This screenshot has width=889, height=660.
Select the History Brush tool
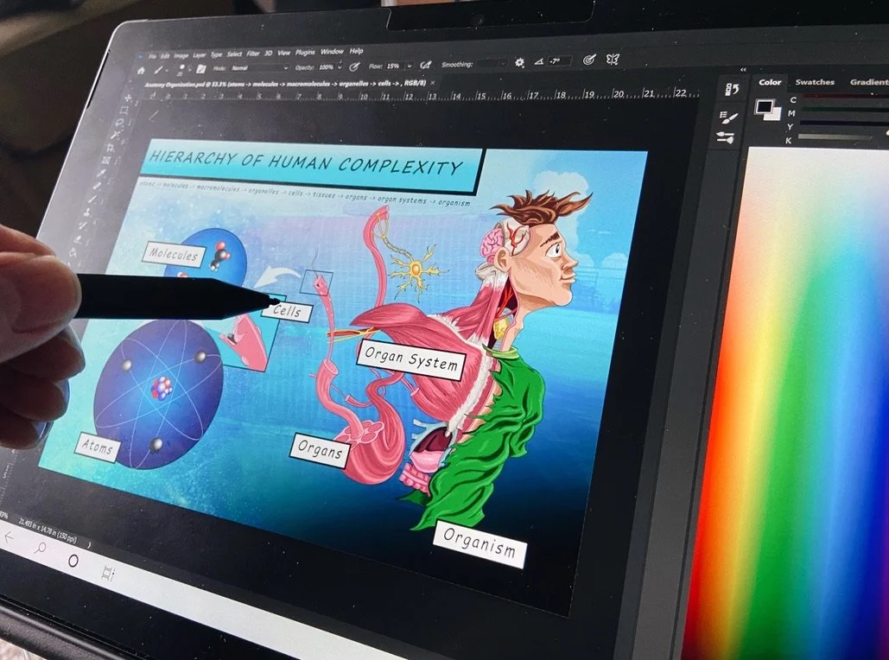(x=83, y=225)
